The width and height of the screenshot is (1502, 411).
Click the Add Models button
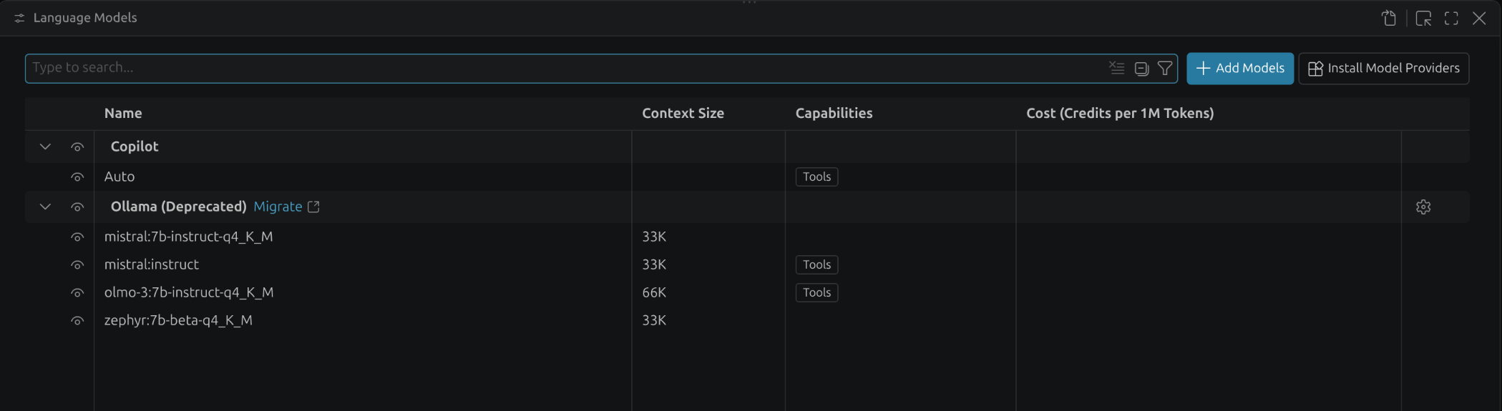pos(1240,68)
